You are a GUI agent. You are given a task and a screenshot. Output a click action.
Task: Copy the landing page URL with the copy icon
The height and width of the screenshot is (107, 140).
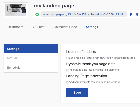point(131,14)
